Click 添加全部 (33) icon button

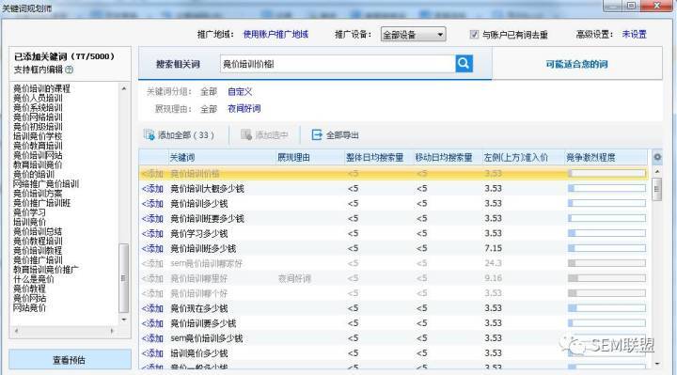(x=150, y=135)
